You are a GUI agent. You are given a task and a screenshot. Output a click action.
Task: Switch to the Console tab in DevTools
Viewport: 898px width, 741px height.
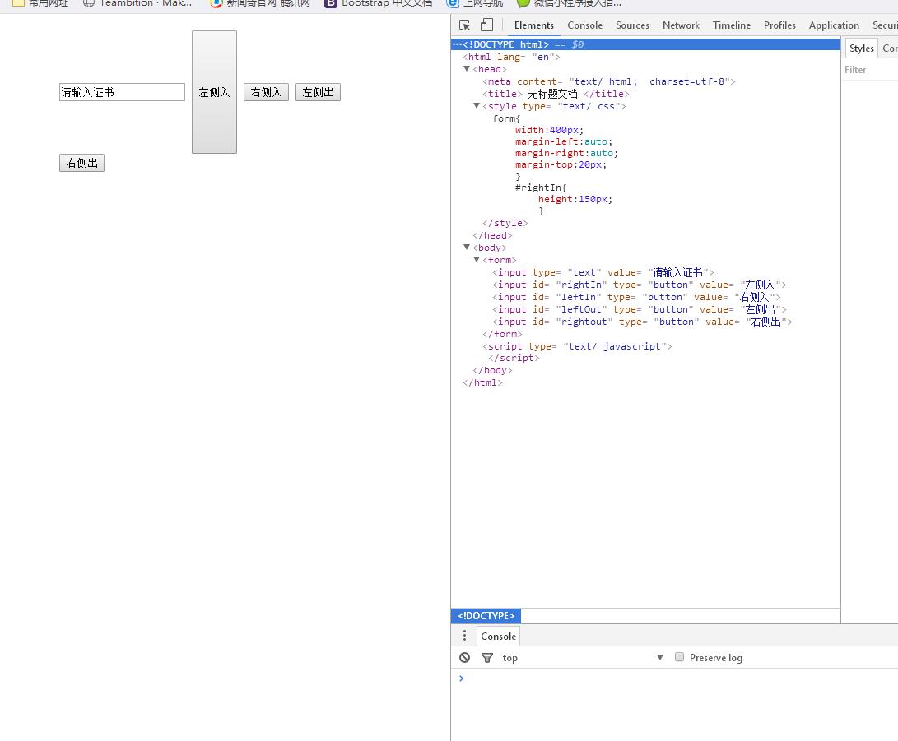(584, 25)
